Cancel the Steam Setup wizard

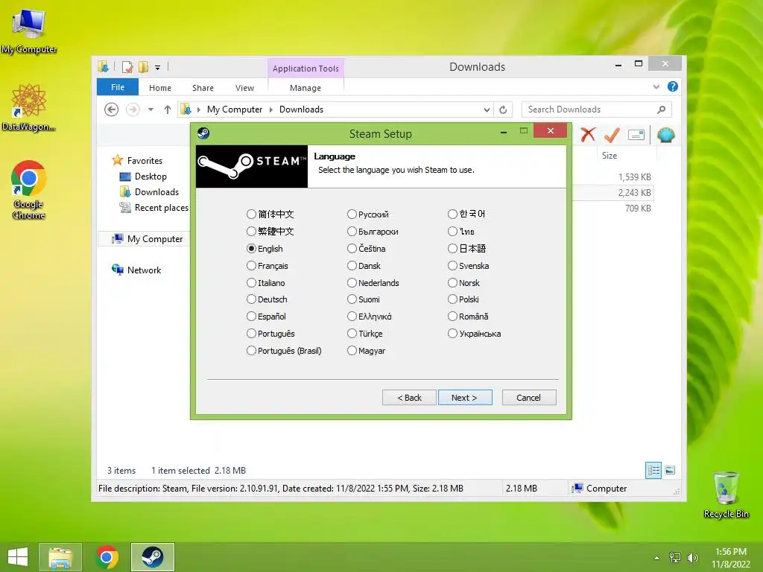[x=529, y=398]
